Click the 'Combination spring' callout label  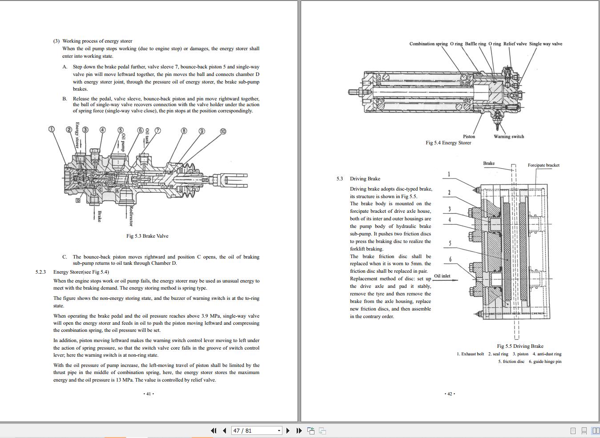coord(429,44)
